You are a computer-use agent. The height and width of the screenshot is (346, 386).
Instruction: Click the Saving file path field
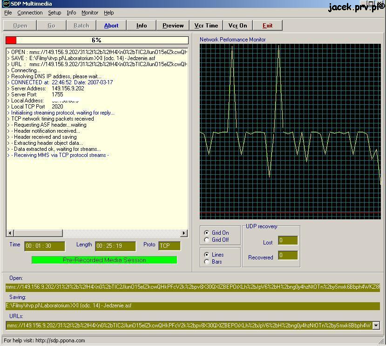click(x=193, y=306)
